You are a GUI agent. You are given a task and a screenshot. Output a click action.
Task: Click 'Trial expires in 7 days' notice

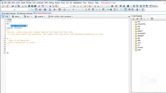108,3
